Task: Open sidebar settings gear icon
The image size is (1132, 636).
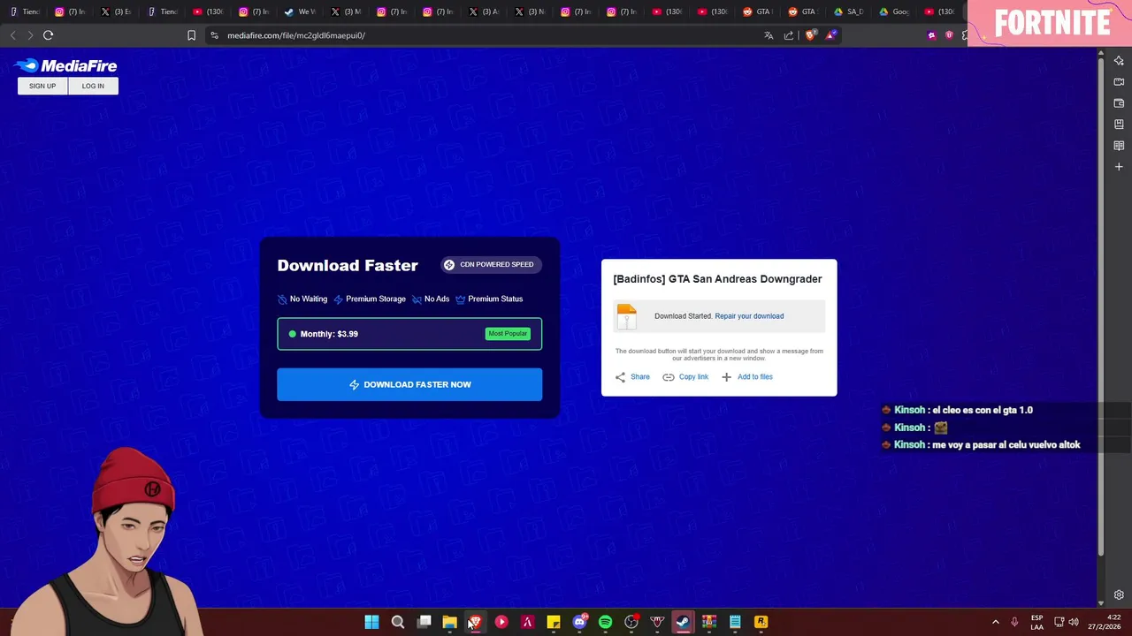Action: (x=1119, y=595)
